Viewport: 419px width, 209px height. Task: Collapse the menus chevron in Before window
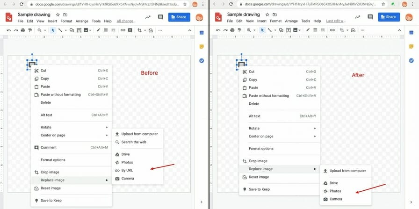(x=190, y=30)
